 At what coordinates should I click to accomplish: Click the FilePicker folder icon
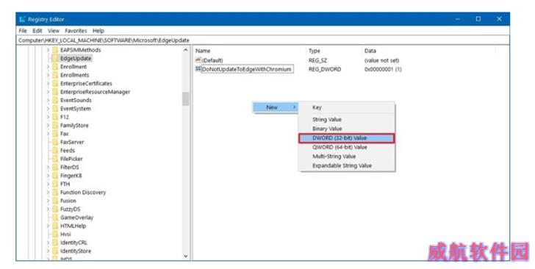pos(55,159)
